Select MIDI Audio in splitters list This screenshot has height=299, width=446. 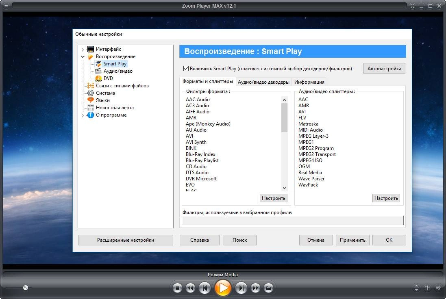coord(310,130)
